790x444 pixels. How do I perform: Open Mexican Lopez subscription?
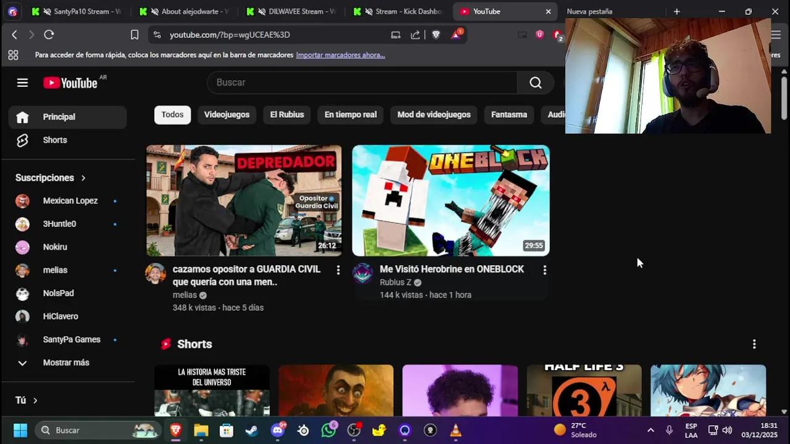(x=68, y=201)
